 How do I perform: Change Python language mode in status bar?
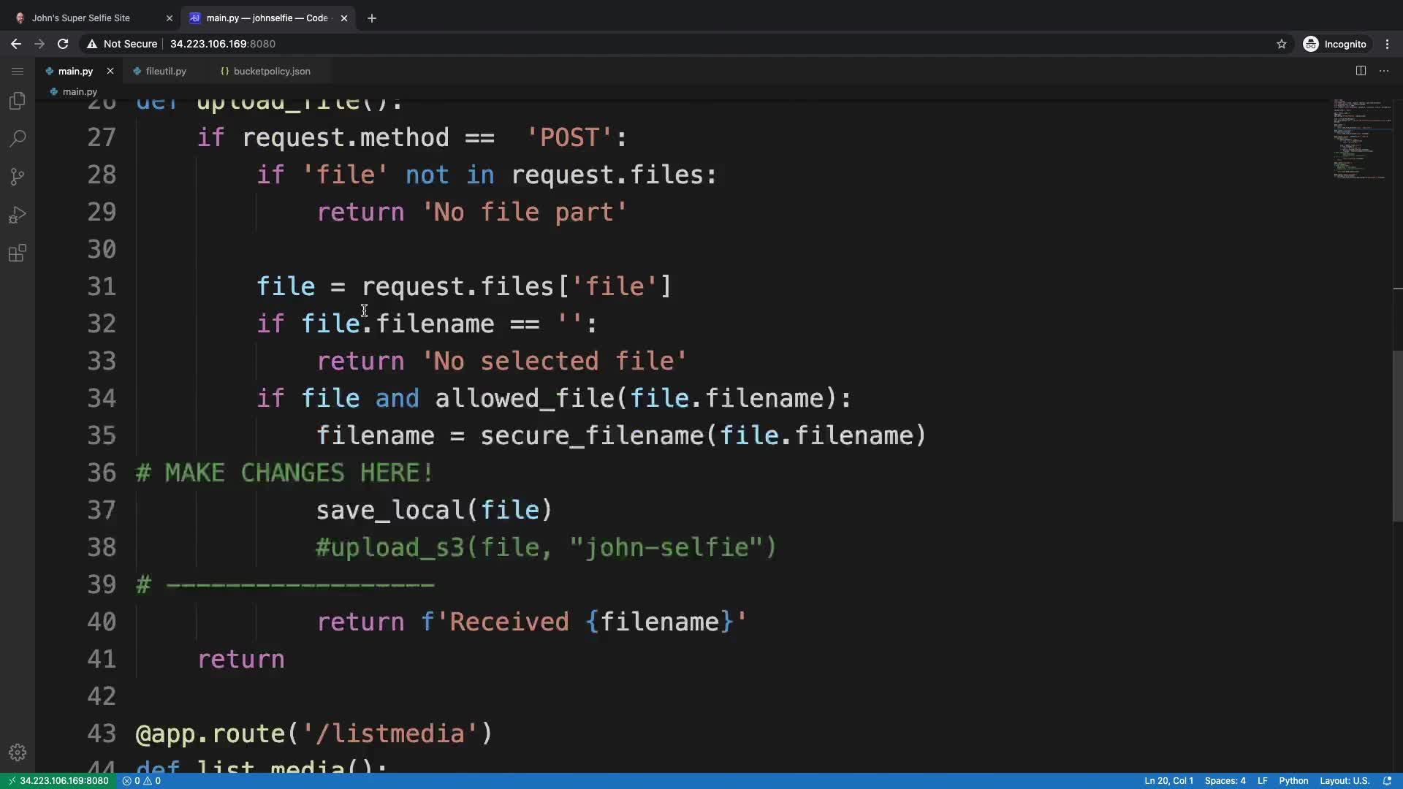point(1293,781)
